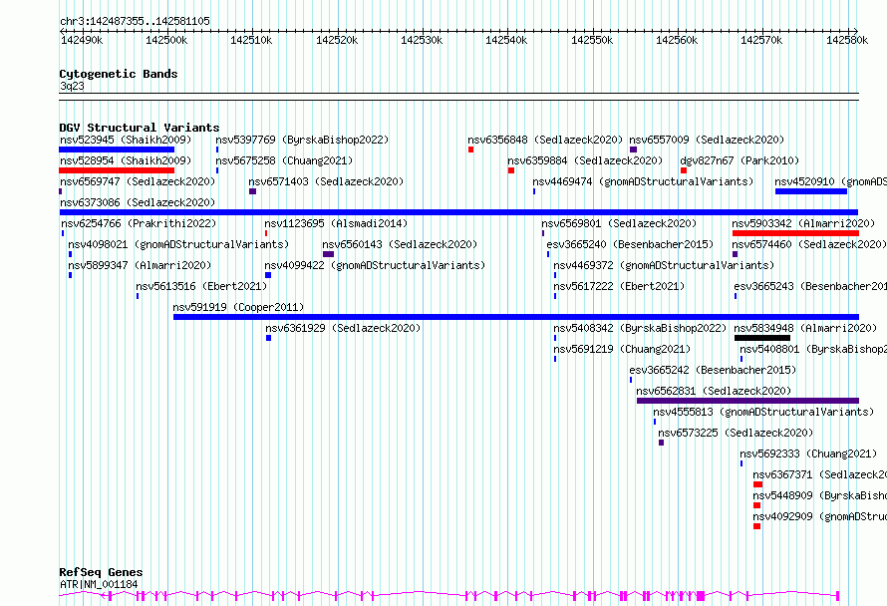
Task: Click the nsv6373086 (Sedlazeck2020) label
Action: pyautogui.click(x=138, y=202)
